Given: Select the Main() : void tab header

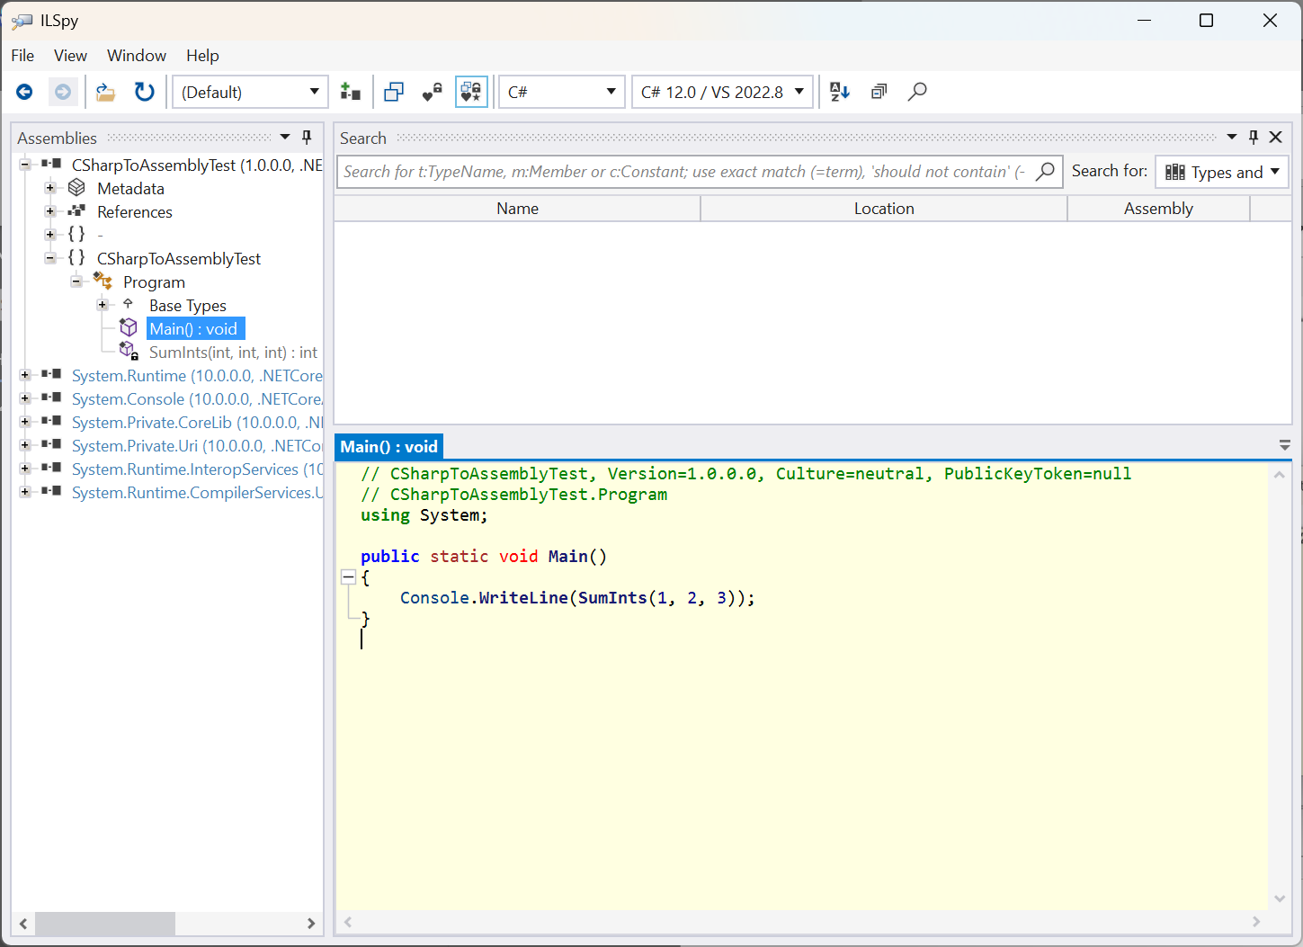Looking at the screenshot, I should coord(388,446).
